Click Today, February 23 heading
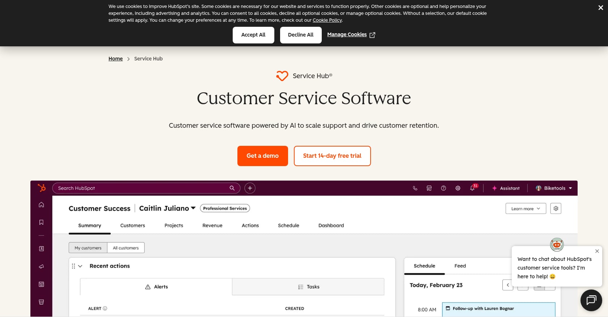This screenshot has height=317, width=608. (436, 285)
